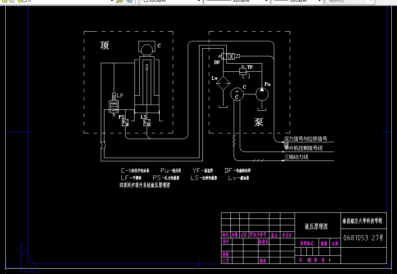Click the 设计 row label

226,241
